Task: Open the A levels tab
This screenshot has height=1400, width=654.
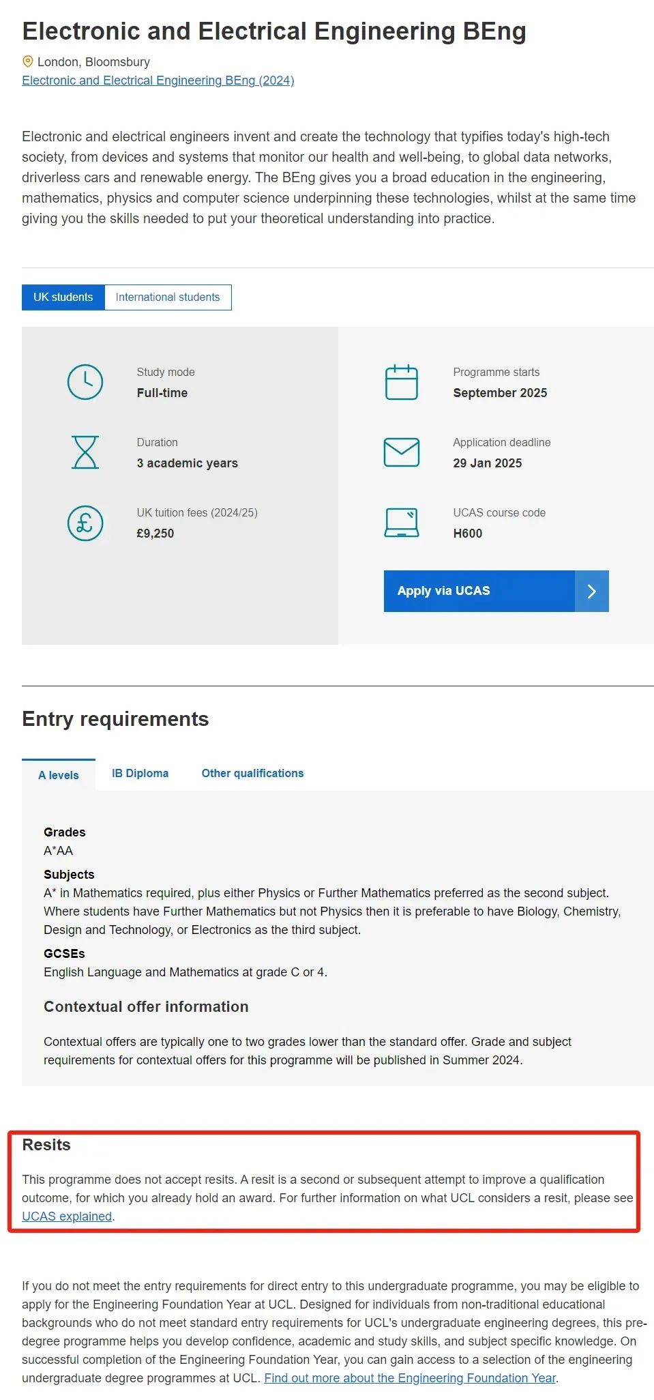Action: click(59, 775)
